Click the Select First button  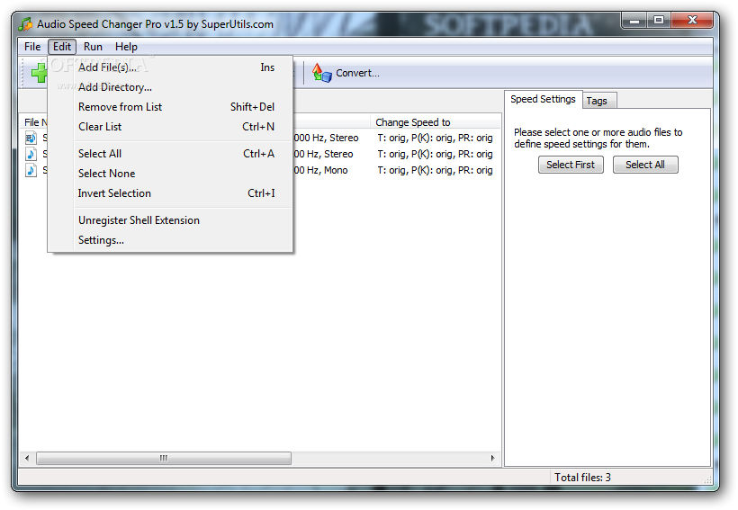click(x=571, y=165)
